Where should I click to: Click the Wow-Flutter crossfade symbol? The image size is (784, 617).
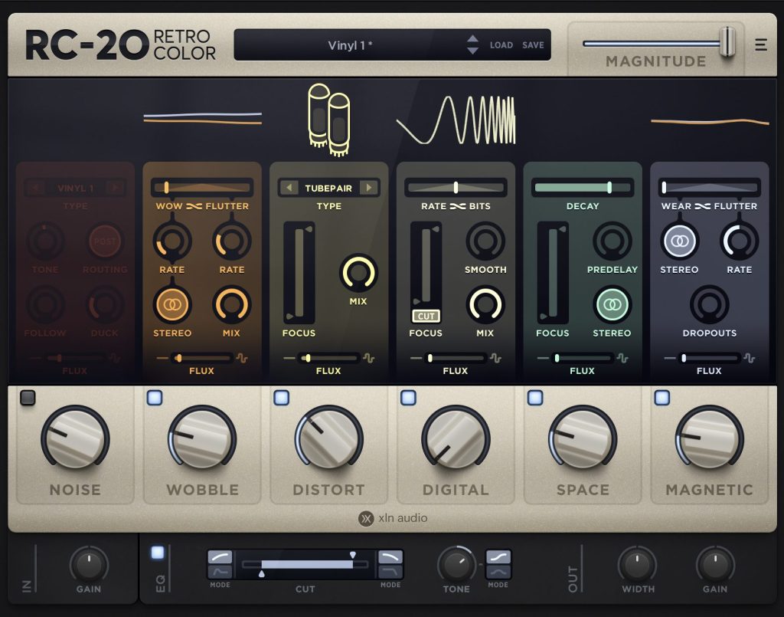pyautogui.click(x=194, y=206)
